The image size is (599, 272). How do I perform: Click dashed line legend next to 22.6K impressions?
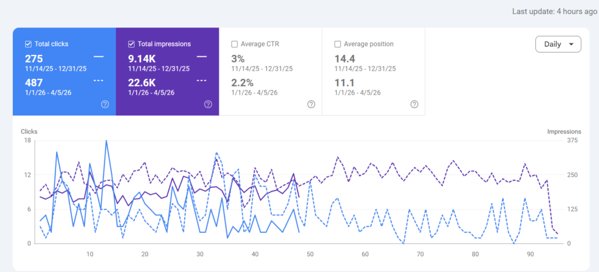tap(202, 81)
